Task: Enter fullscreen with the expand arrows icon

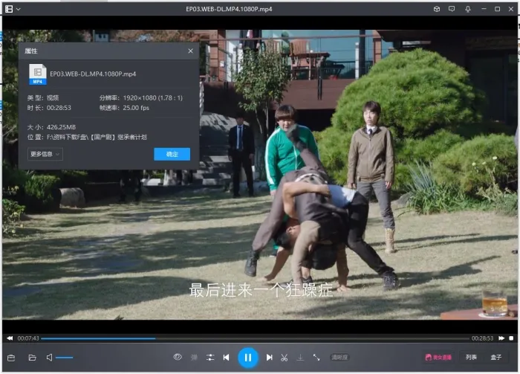Action: [316, 358]
